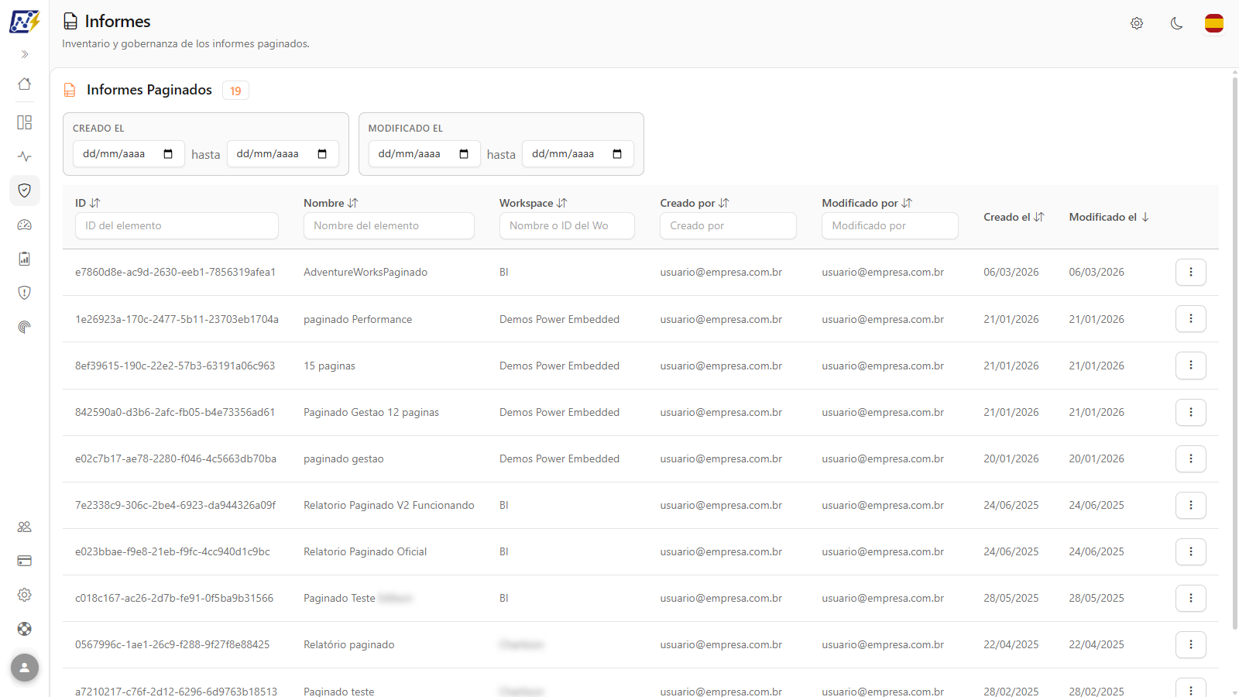Open actions menu for 15 paginas row
The height and width of the screenshot is (697, 1239).
tap(1191, 366)
